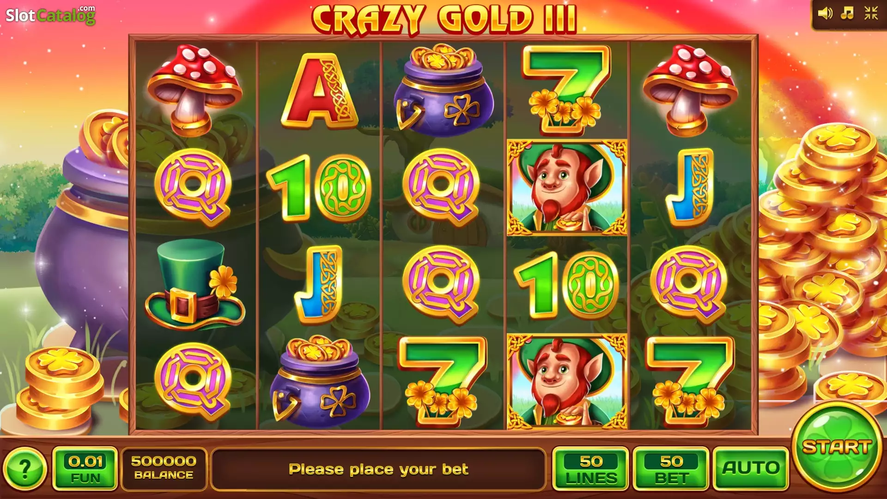Exit fullscreen using the collapse arrows icon
Viewport: 887px width, 499px height.
[x=871, y=13]
